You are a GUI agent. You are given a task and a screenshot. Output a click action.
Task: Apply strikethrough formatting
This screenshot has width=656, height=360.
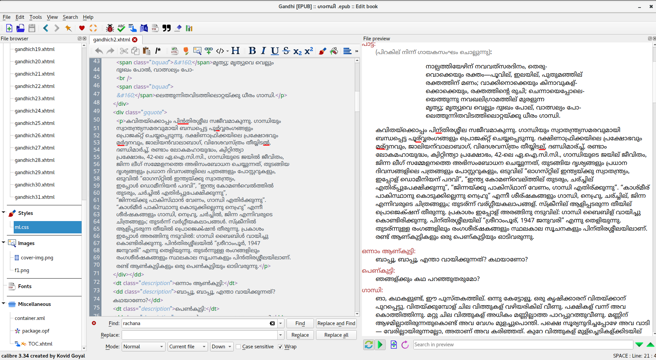click(x=286, y=51)
